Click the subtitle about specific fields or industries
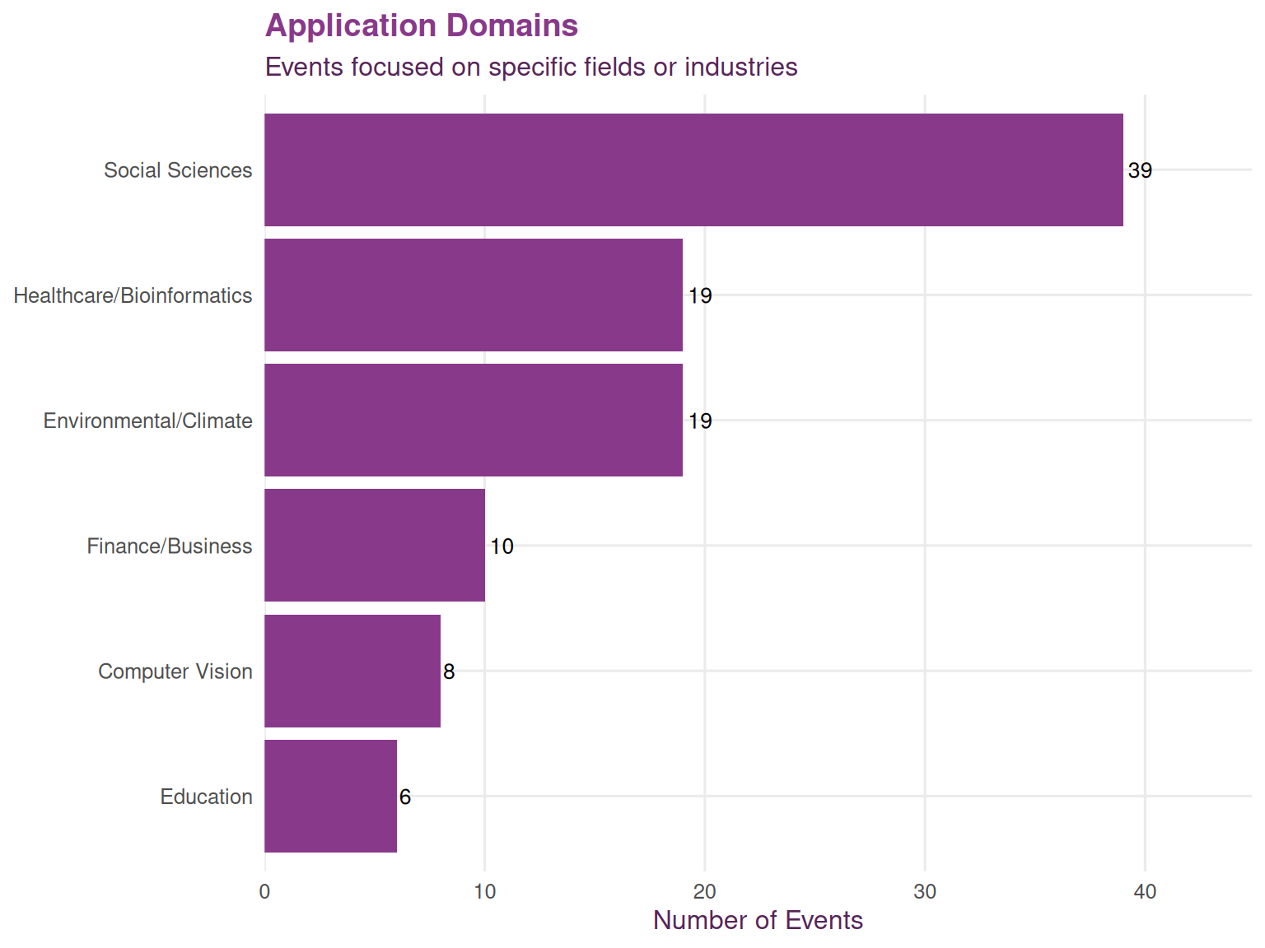 [531, 67]
